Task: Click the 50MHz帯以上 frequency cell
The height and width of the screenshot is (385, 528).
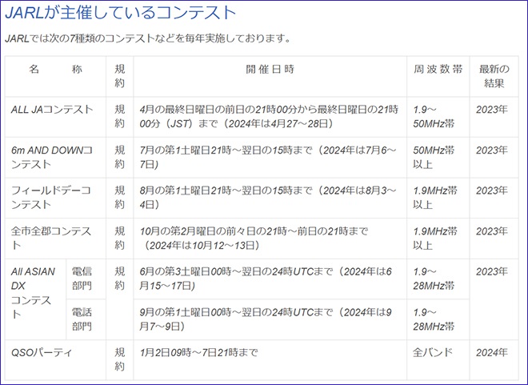Action: pyautogui.click(x=438, y=158)
